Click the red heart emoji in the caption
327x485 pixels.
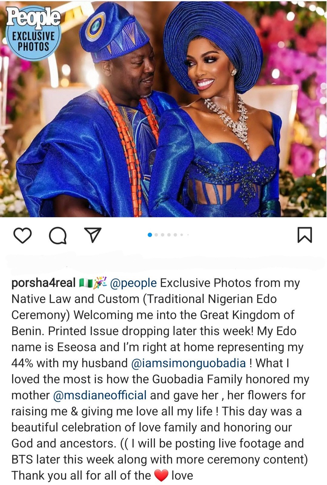pos(161,476)
